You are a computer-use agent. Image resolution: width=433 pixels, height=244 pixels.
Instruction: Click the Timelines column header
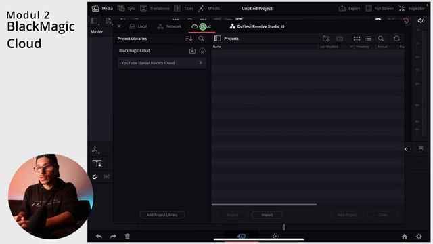[x=363, y=47]
